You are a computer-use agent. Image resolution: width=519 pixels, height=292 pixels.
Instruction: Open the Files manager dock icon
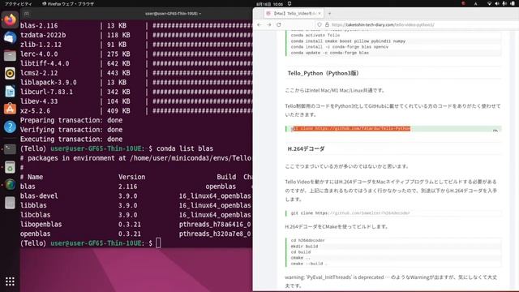coord(10,56)
